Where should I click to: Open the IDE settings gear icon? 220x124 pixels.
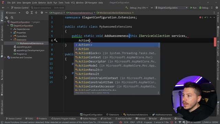coord(217,8)
